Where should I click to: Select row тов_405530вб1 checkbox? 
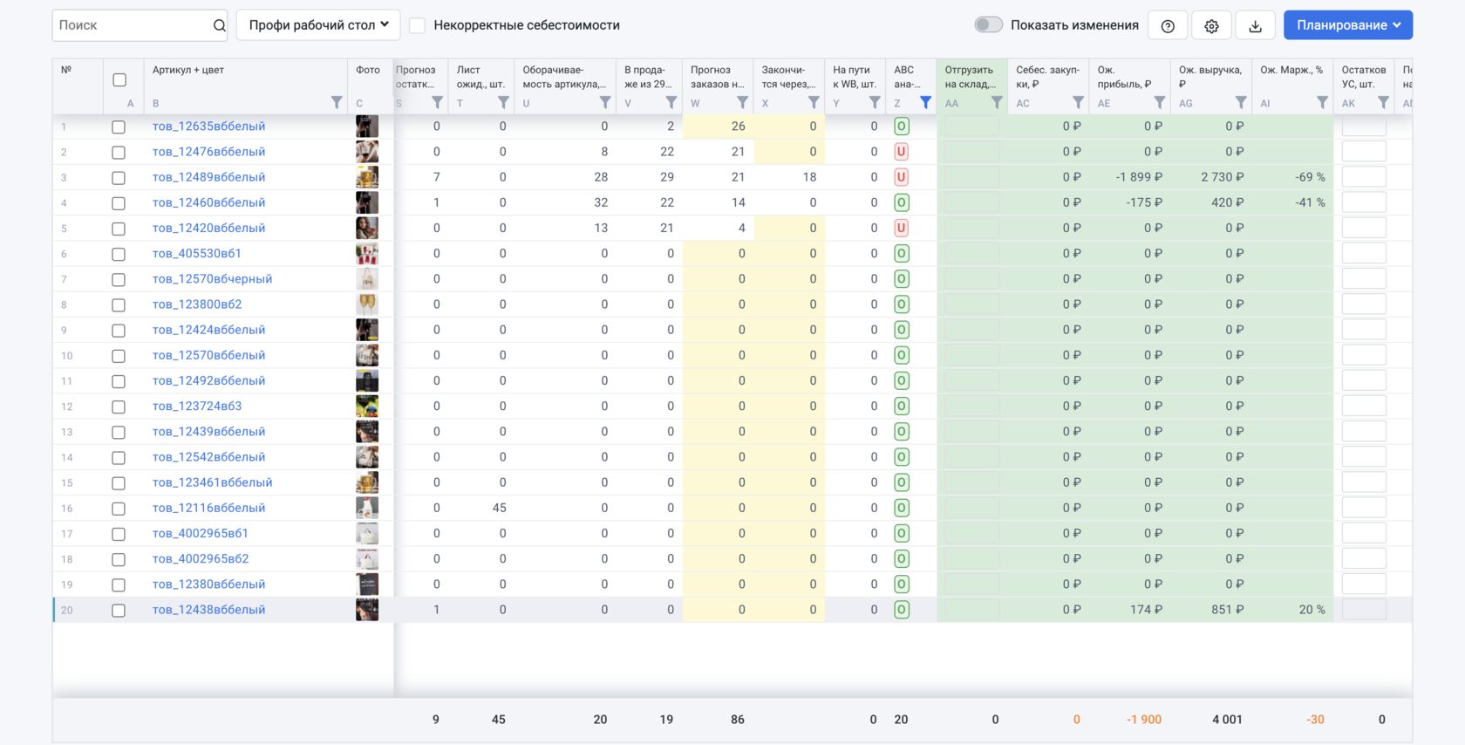coord(119,255)
